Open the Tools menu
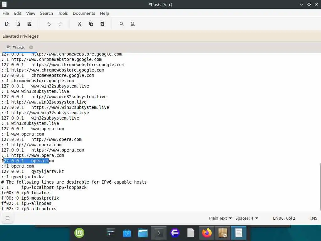 pos(63,13)
